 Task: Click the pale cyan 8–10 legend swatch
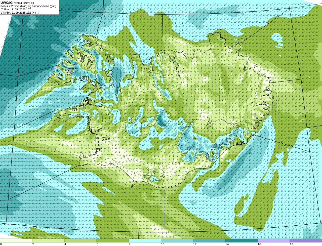(x=145, y=240)
